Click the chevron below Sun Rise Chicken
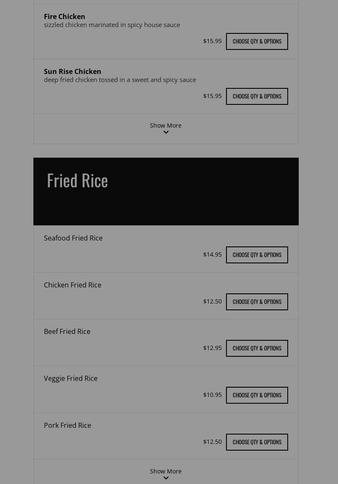This screenshot has height=484, width=338. pyautogui.click(x=166, y=132)
